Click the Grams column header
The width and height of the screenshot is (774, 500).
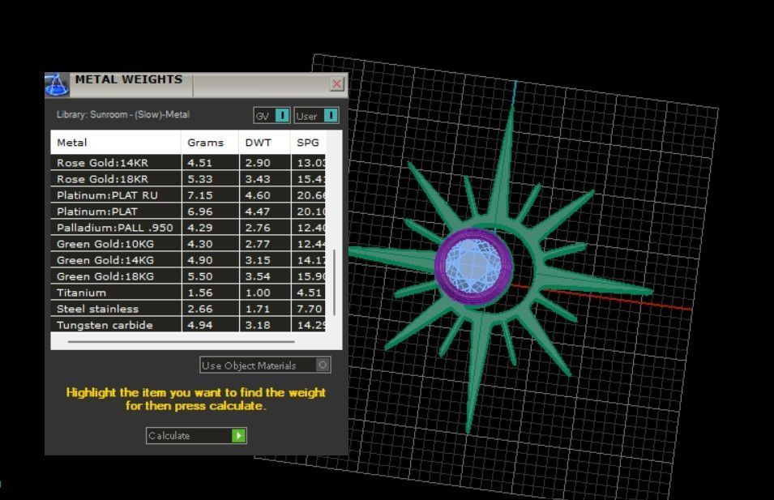pyautogui.click(x=210, y=143)
